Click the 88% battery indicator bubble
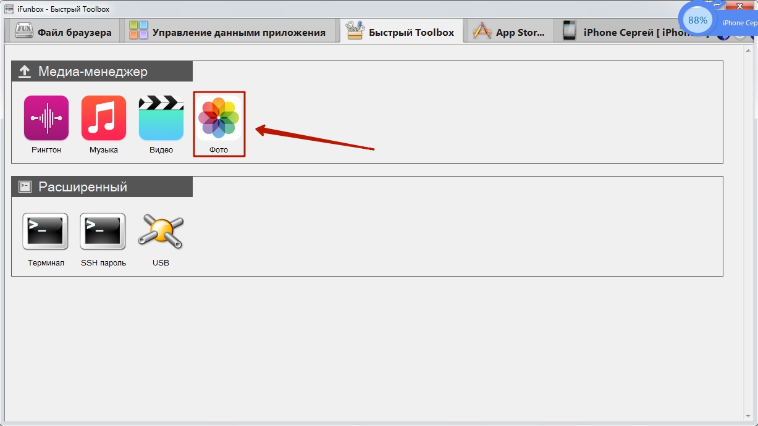Image resolution: width=758 pixels, height=426 pixels. pos(697,20)
